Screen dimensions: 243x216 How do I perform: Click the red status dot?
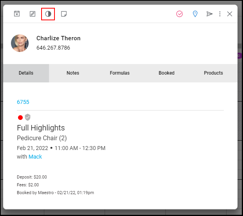[20, 118]
